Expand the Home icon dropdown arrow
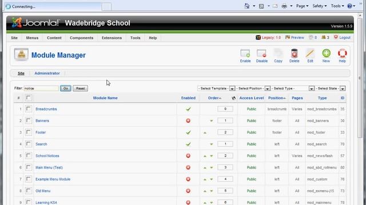 click(x=254, y=6)
